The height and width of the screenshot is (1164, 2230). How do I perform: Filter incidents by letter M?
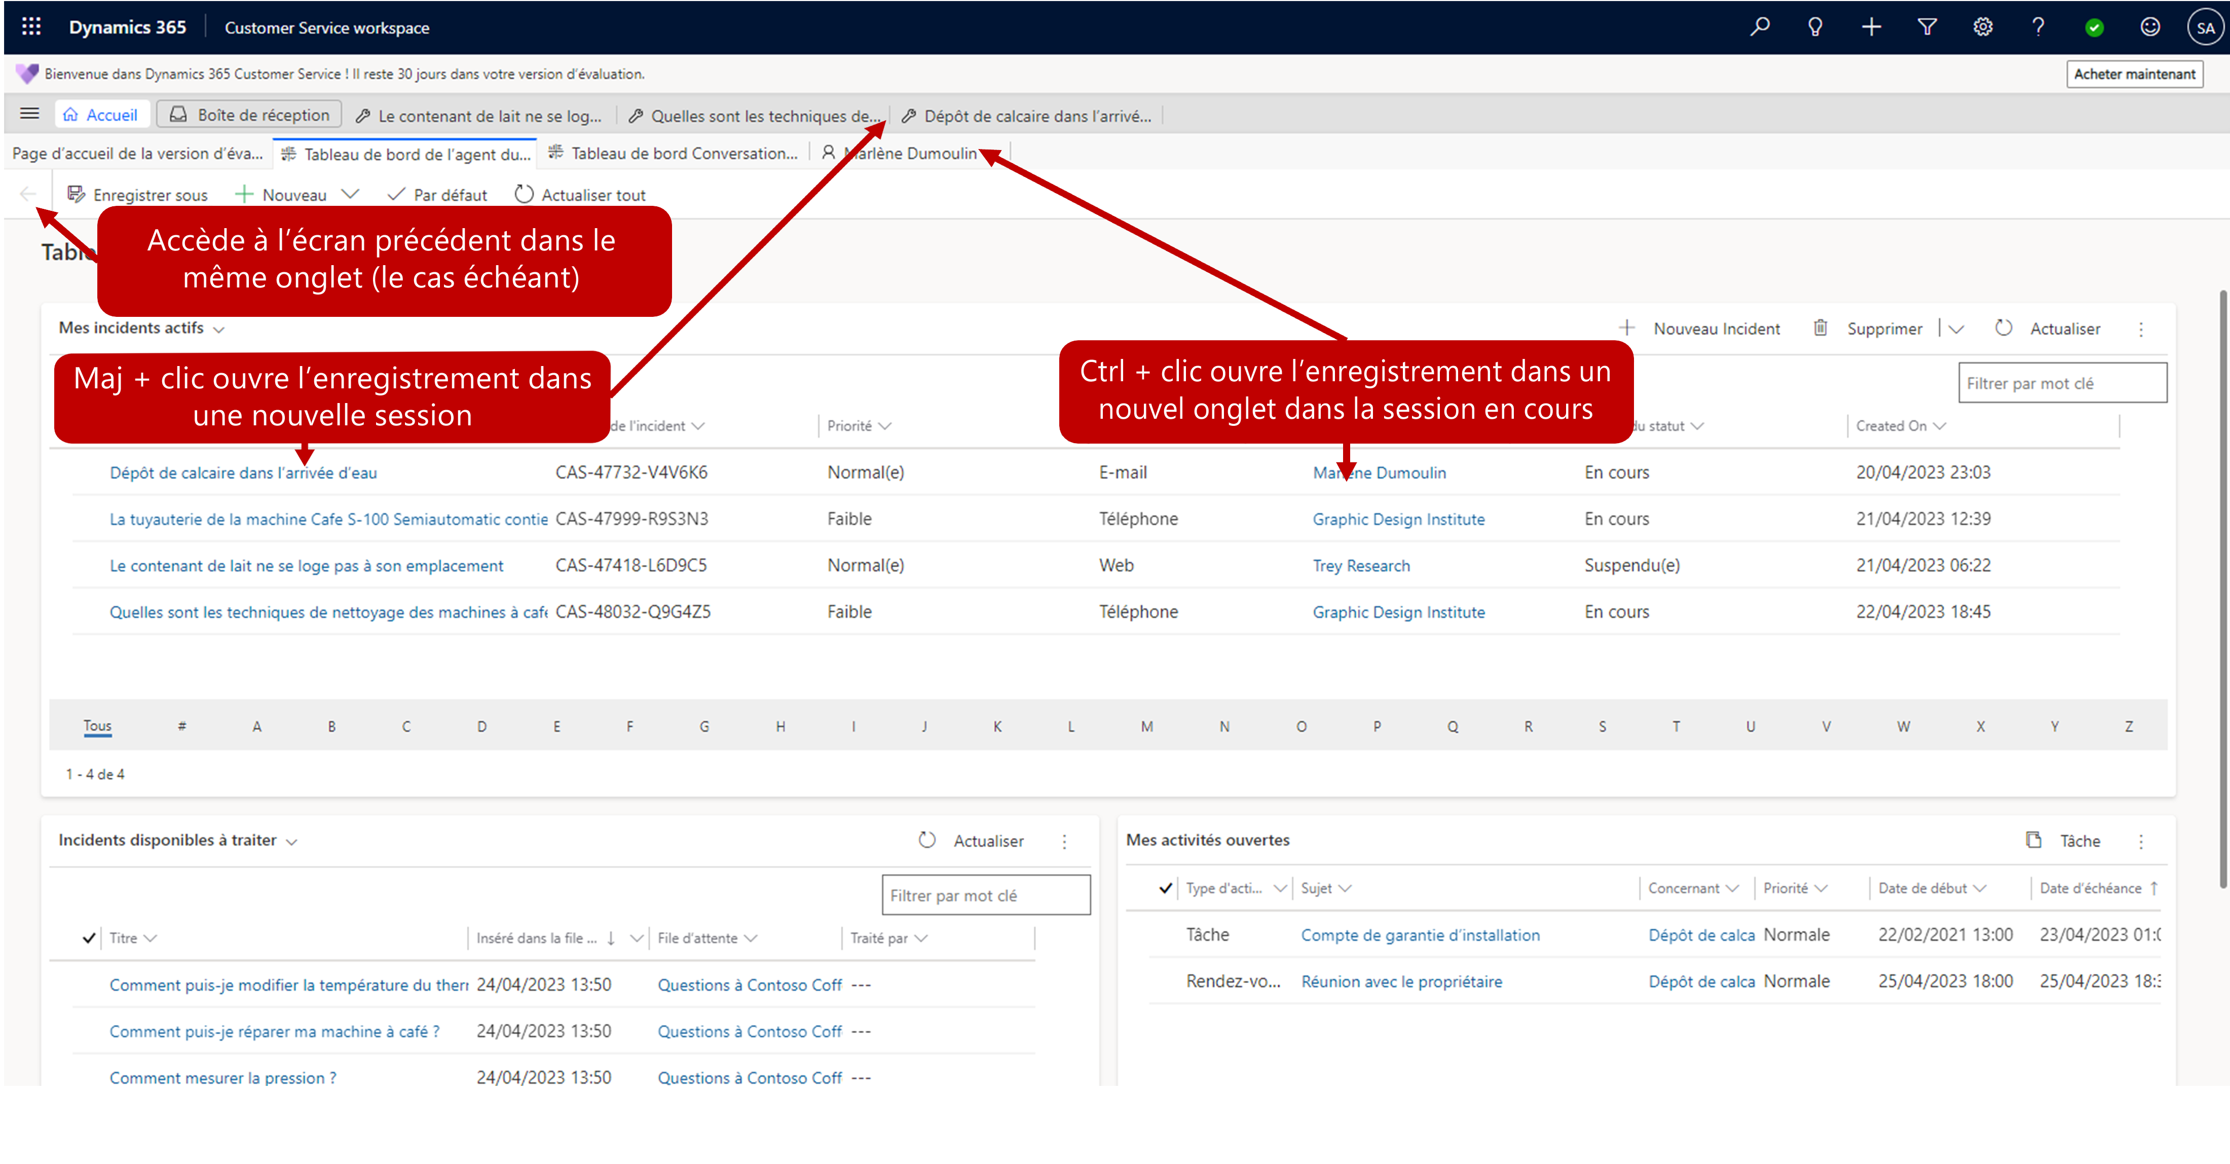pyautogui.click(x=1146, y=726)
